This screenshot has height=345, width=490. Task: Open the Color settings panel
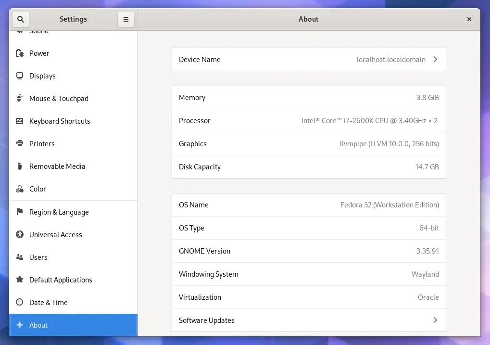[x=74, y=189]
